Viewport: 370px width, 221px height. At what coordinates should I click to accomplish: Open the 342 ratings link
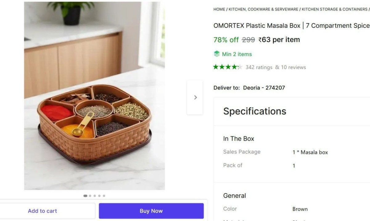click(x=259, y=67)
